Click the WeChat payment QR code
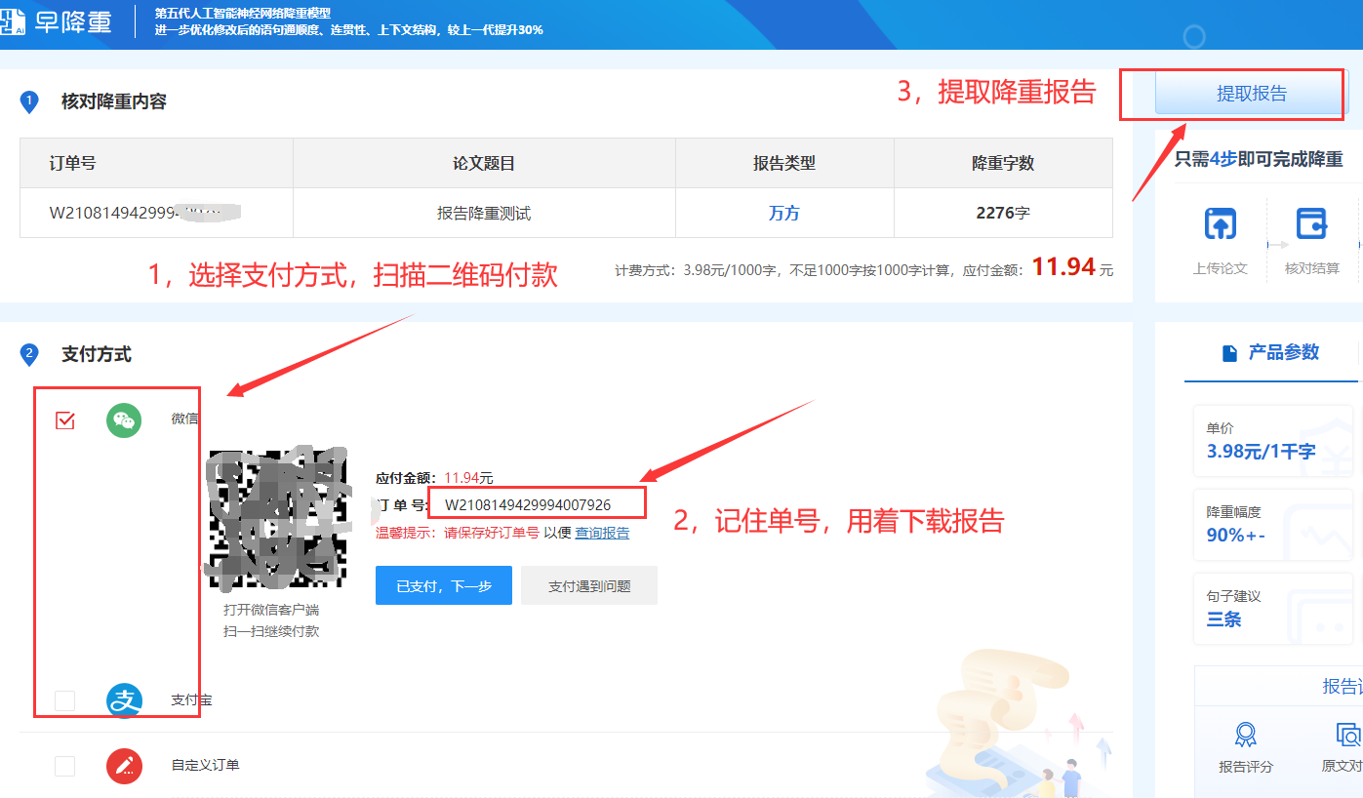The width and height of the screenshot is (1363, 798). [276, 520]
